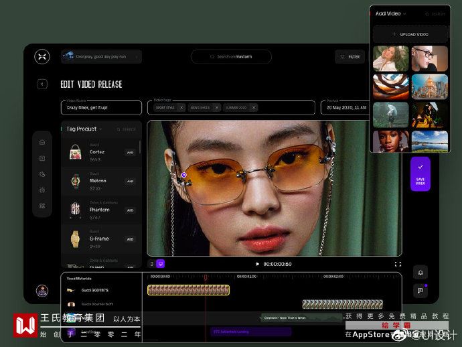Click UPLOAD VIDEO button

[x=410, y=34]
